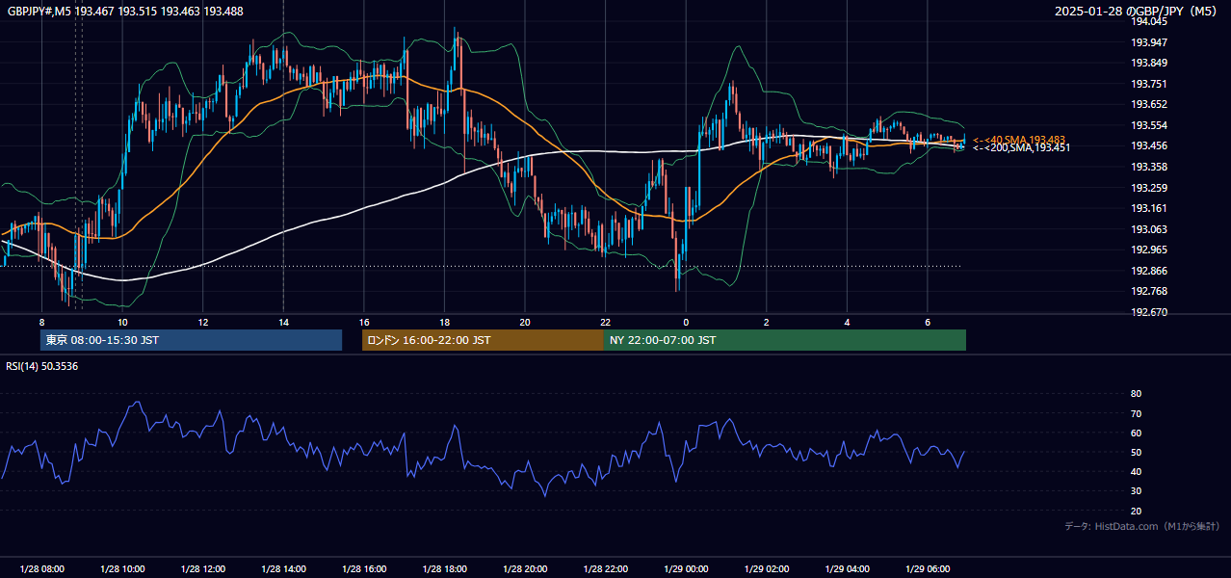This screenshot has width=1231, height=578.
Task: Click price axis value 194.045
Action: 1148,21
